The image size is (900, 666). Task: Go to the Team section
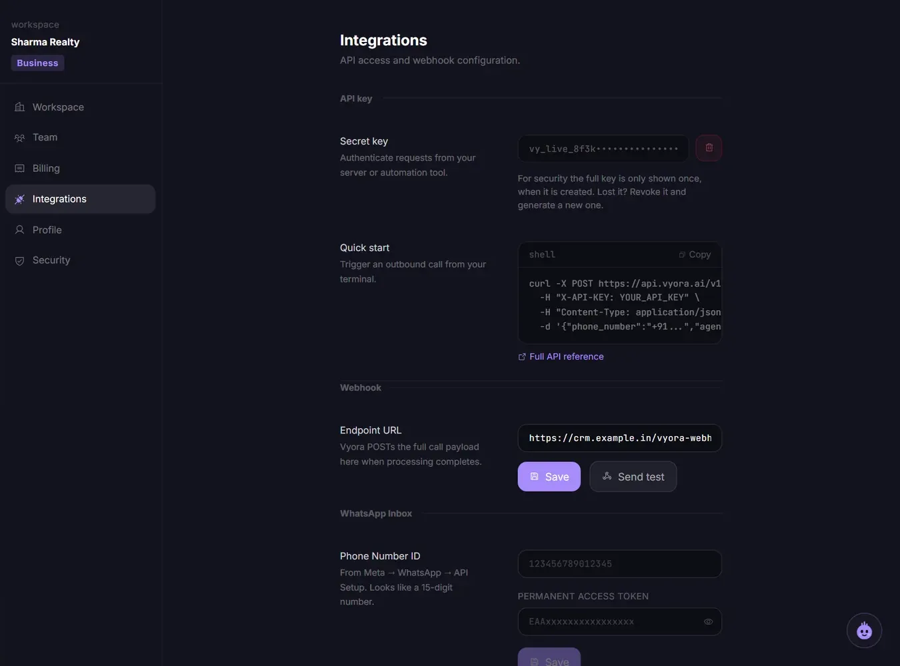point(80,137)
